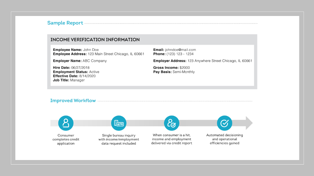314x176 pixels.
Task: Select the Improved Workflow heading
Action: (73, 101)
